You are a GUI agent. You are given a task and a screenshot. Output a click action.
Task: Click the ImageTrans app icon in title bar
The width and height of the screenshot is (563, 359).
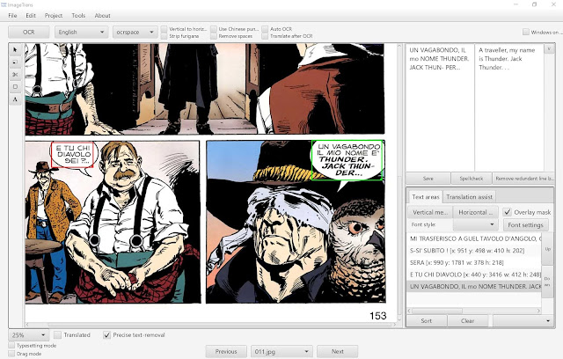tap(4, 4)
